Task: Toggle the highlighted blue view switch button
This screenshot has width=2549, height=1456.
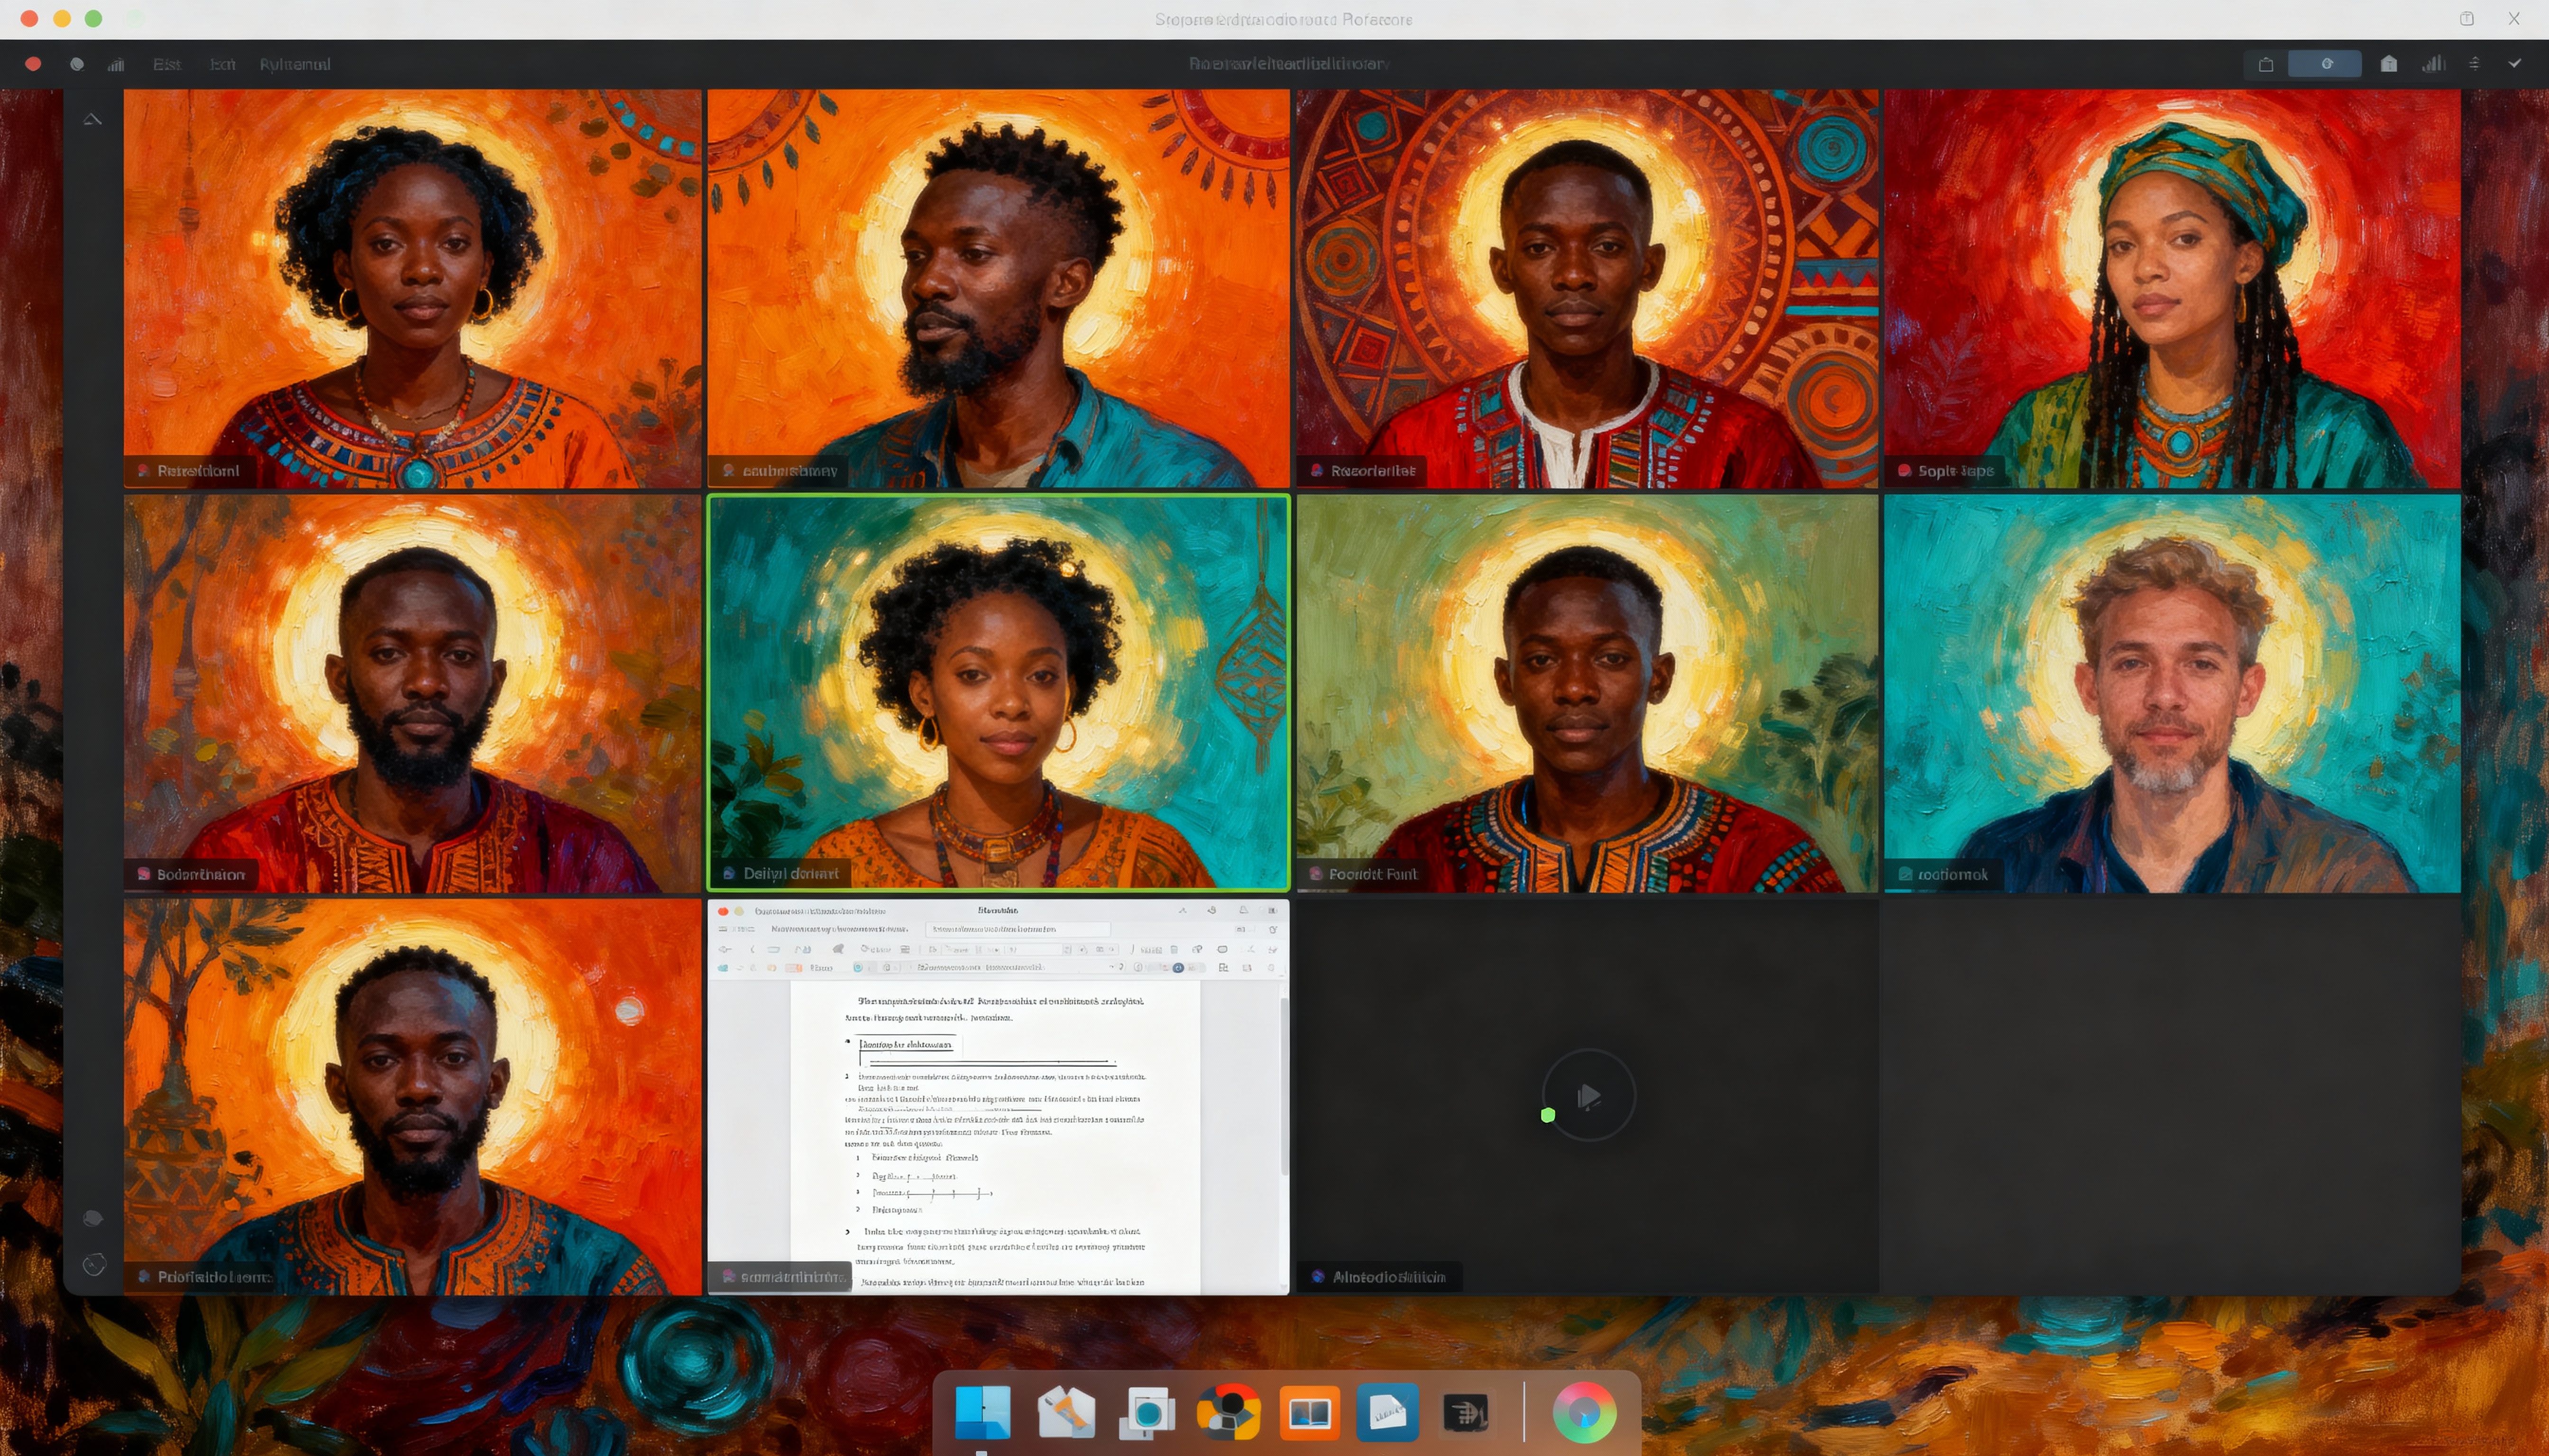Action: pos(2325,64)
